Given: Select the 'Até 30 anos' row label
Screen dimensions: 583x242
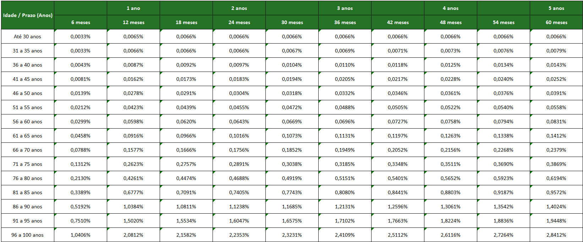Looking at the screenshot, I should (28, 36).
